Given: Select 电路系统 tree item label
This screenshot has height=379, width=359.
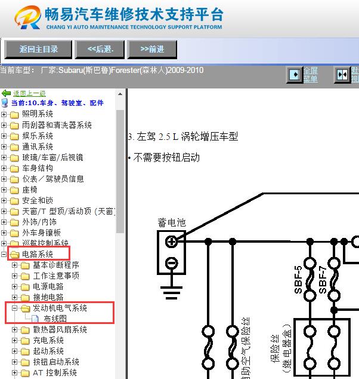Looking at the screenshot, I should (38, 254).
